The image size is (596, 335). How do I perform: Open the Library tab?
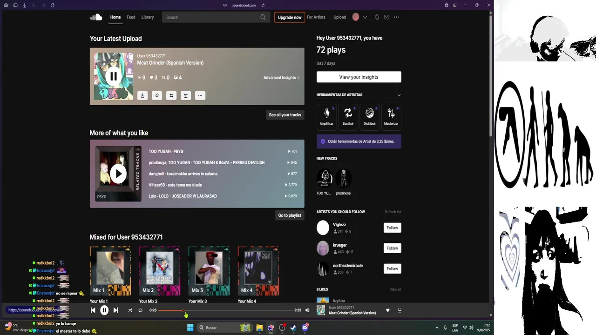point(148,17)
